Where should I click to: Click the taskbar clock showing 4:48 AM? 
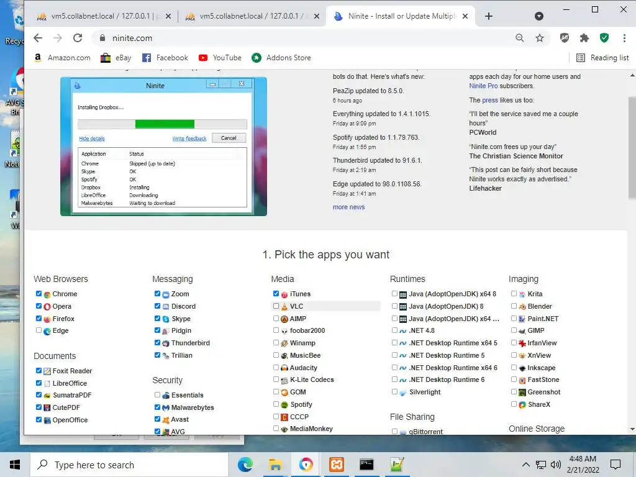click(583, 465)
